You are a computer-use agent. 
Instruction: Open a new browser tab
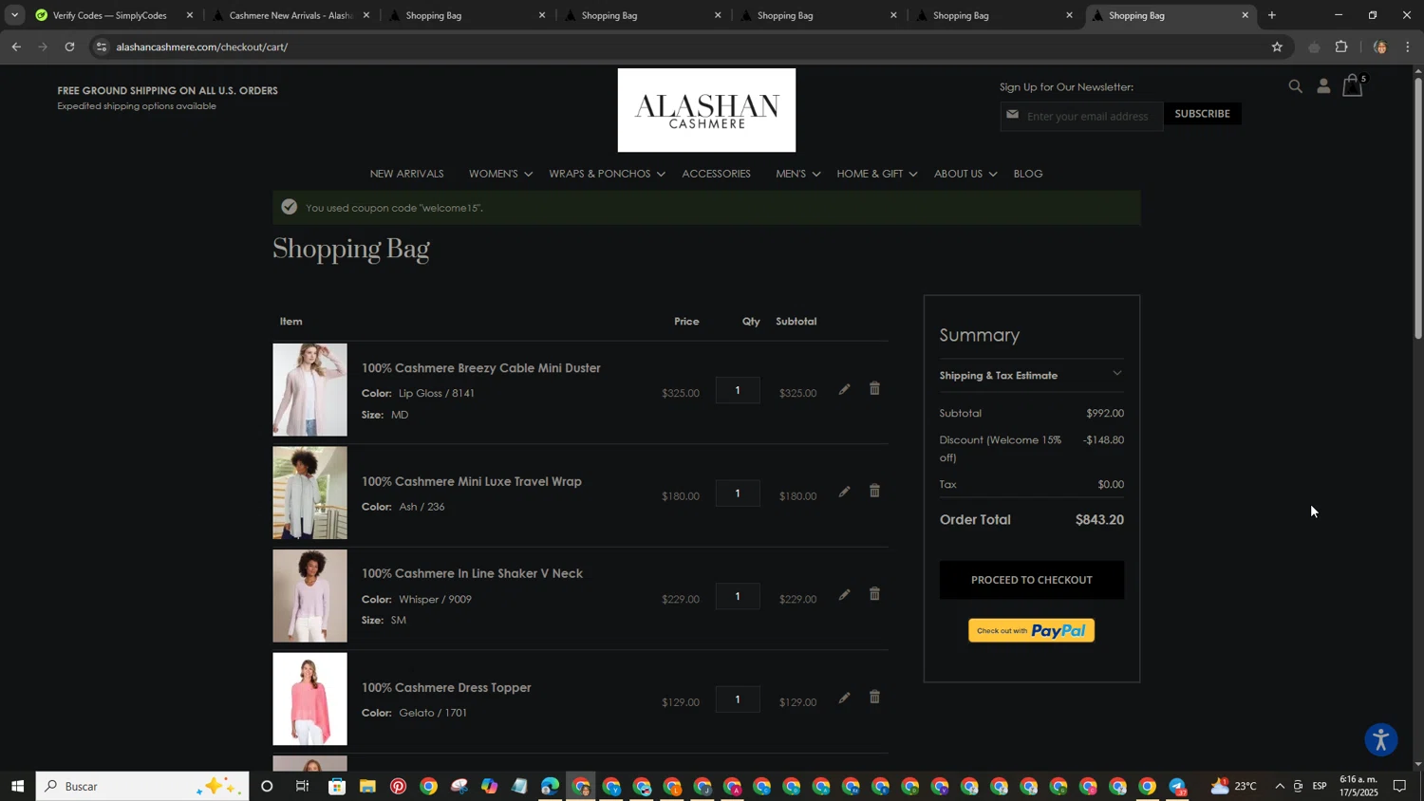[x=1272, y=15]
